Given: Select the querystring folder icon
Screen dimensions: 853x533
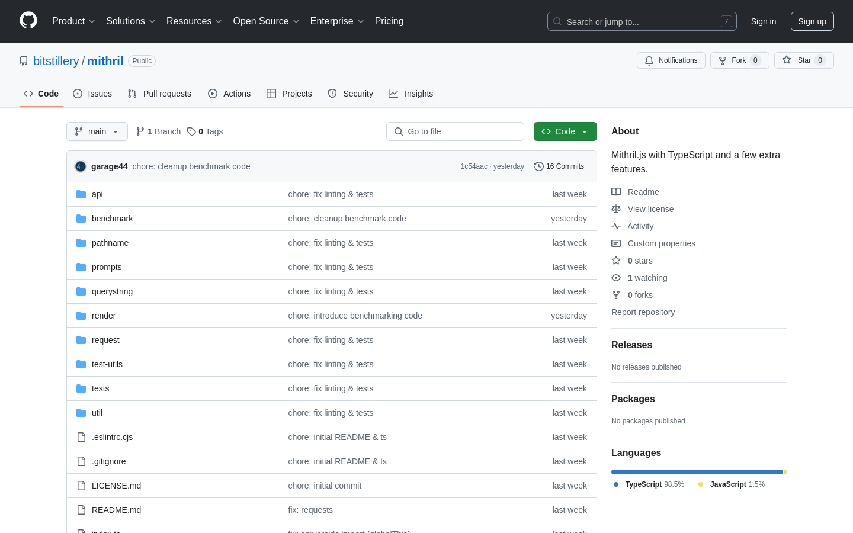Looking at the screenshot, I should pos(81,291).
